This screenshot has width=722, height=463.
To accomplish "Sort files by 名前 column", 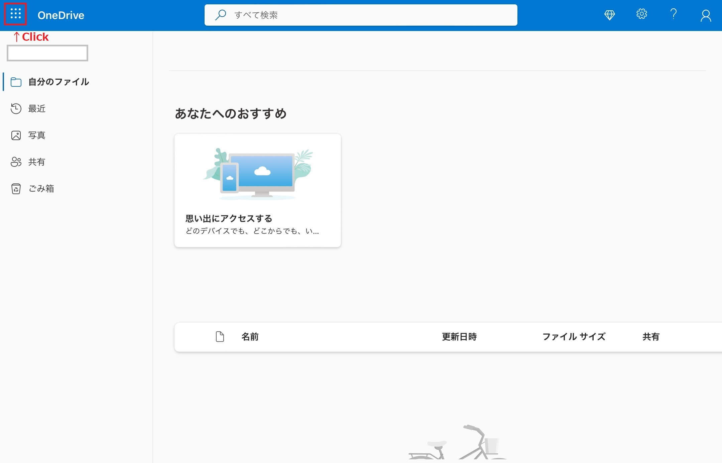I will (x=250, y=337).
